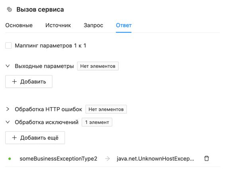This screenshot has height=171, width=225.
Task: Click the Маппинг параметров 1 к 1 label
Action: click(50, 45)
